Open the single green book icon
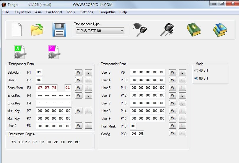 (194, 30)
